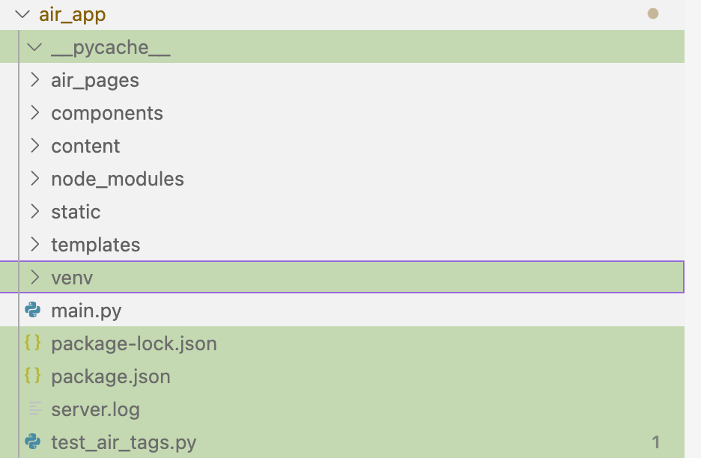Expand the air_pages folder
Viewport: 701px width, 458px height.
(34, 80)
